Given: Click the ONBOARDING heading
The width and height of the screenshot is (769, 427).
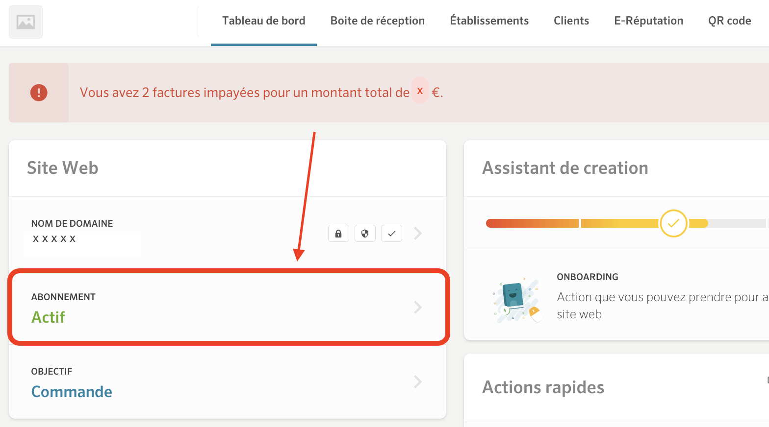Looking at the screenshot, I should (x=588, y=277).
